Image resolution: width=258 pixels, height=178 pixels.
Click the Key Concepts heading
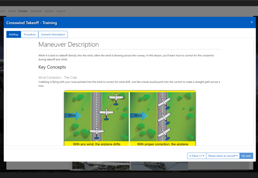point(52,67)
